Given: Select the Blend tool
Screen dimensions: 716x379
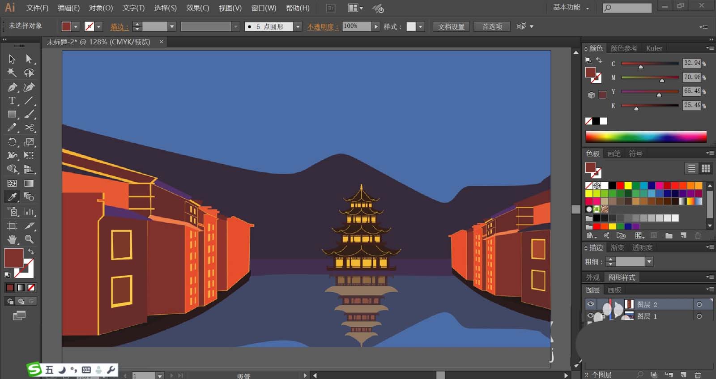Looking at the screenshot, I should tap(29, 197).
